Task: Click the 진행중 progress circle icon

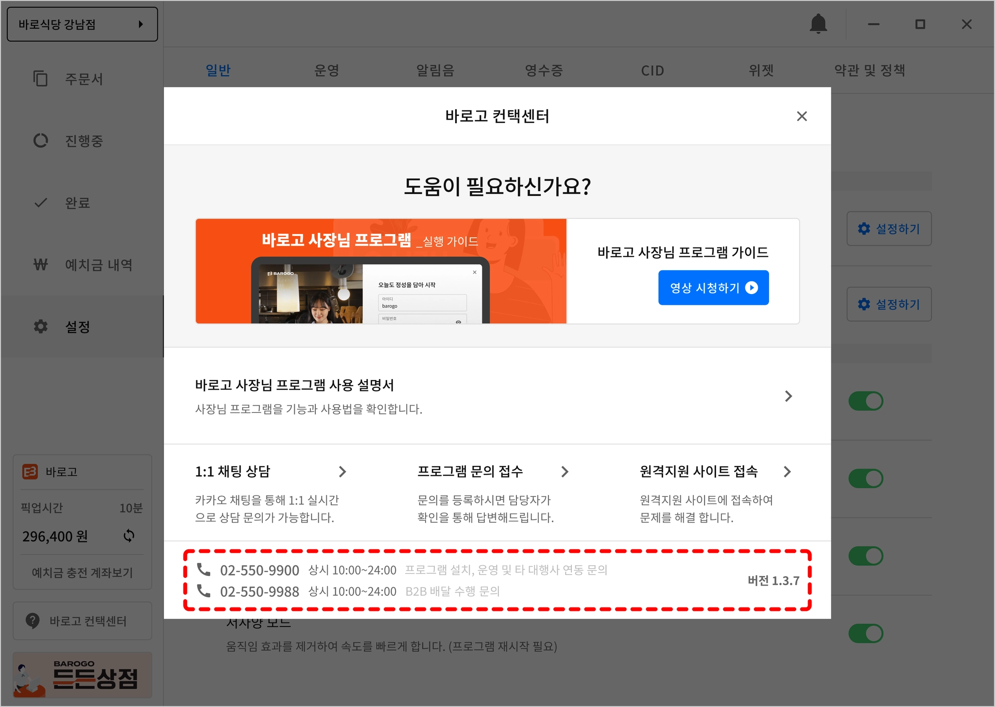Action: click(x=40, y=141)
